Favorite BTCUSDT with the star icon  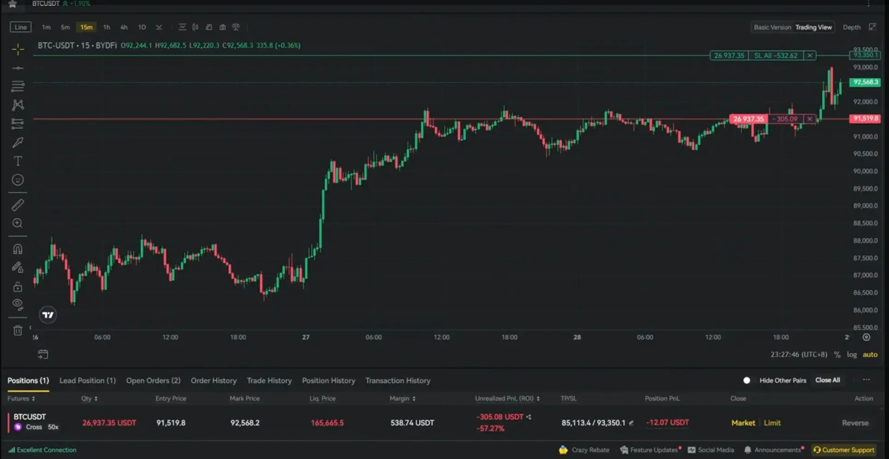(x=12, y=4)
